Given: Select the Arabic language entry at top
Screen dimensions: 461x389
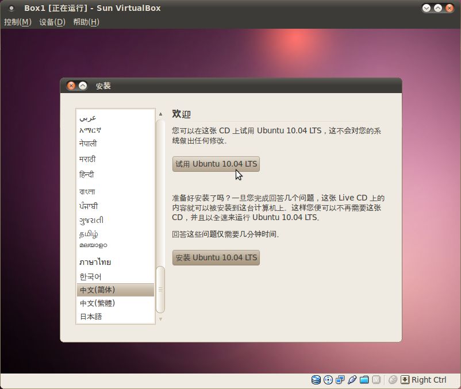Looking at the screenshot, I should click(115, 118).
